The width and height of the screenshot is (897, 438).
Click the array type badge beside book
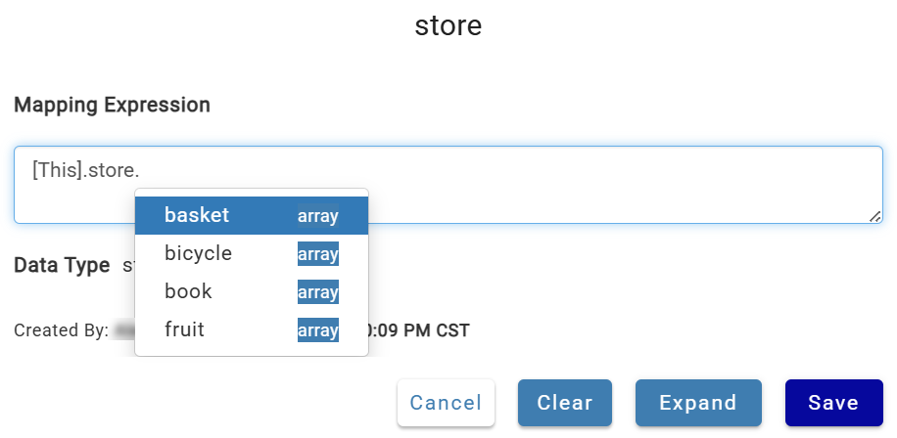coord(318,291)
